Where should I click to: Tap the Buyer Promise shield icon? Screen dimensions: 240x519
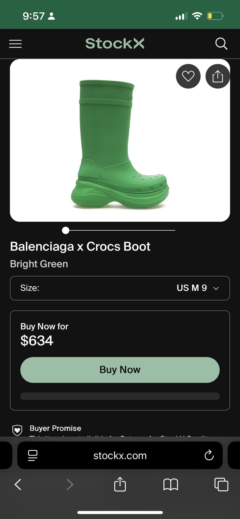click(x=17, y=430)
